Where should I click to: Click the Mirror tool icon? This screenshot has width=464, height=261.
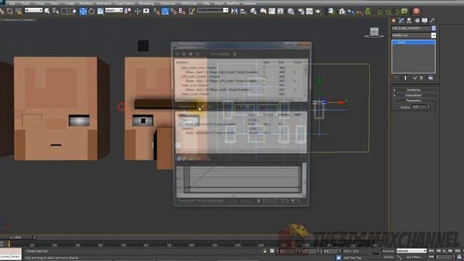point(234,12)
